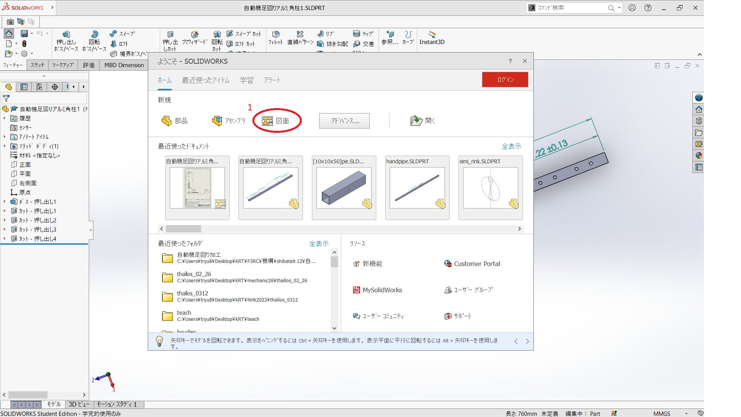Click the 回転ボス/ベース revolve boss icon
Image resolution: width=741 pixels, height=417 pixels.
[95, 34]
